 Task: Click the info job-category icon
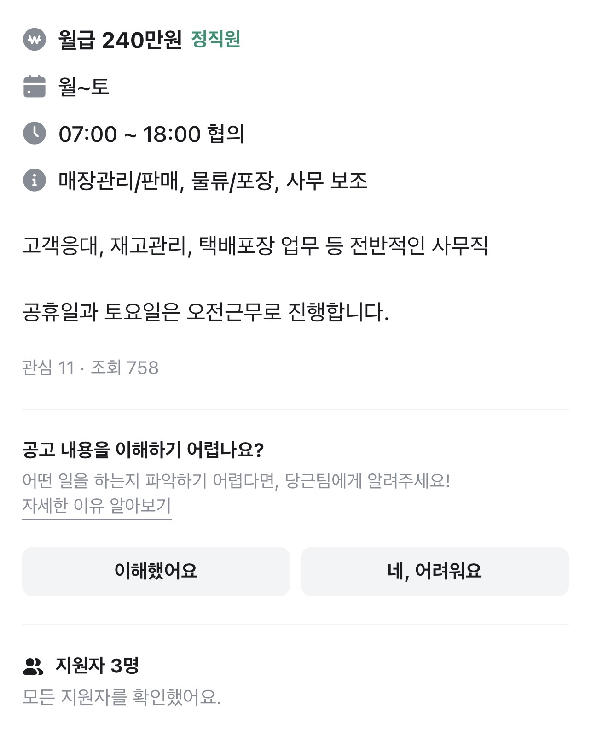(x=35, y=180)
